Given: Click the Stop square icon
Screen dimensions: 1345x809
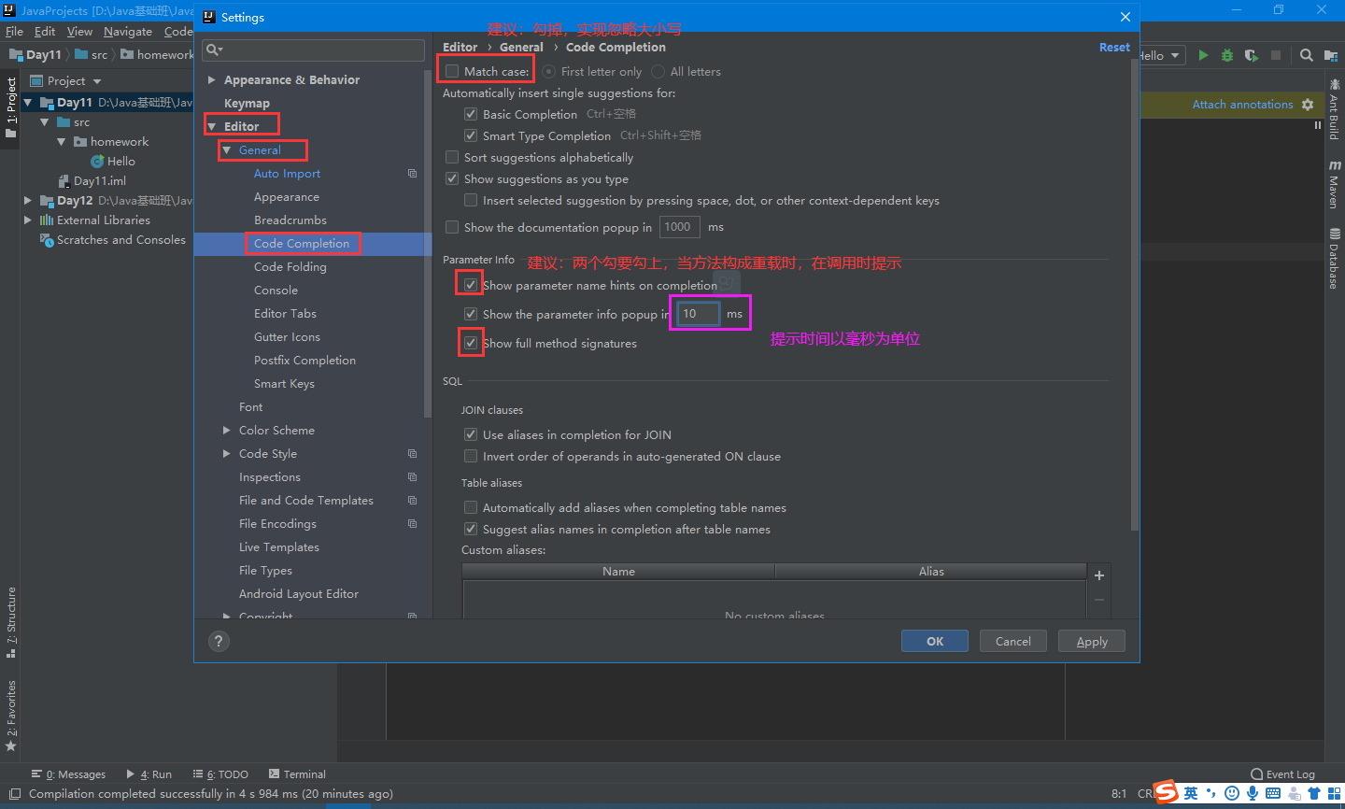Looking at the screenshot, I should 1276,55.
